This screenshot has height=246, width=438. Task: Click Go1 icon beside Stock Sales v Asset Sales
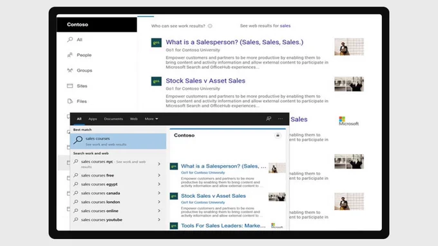157,81
